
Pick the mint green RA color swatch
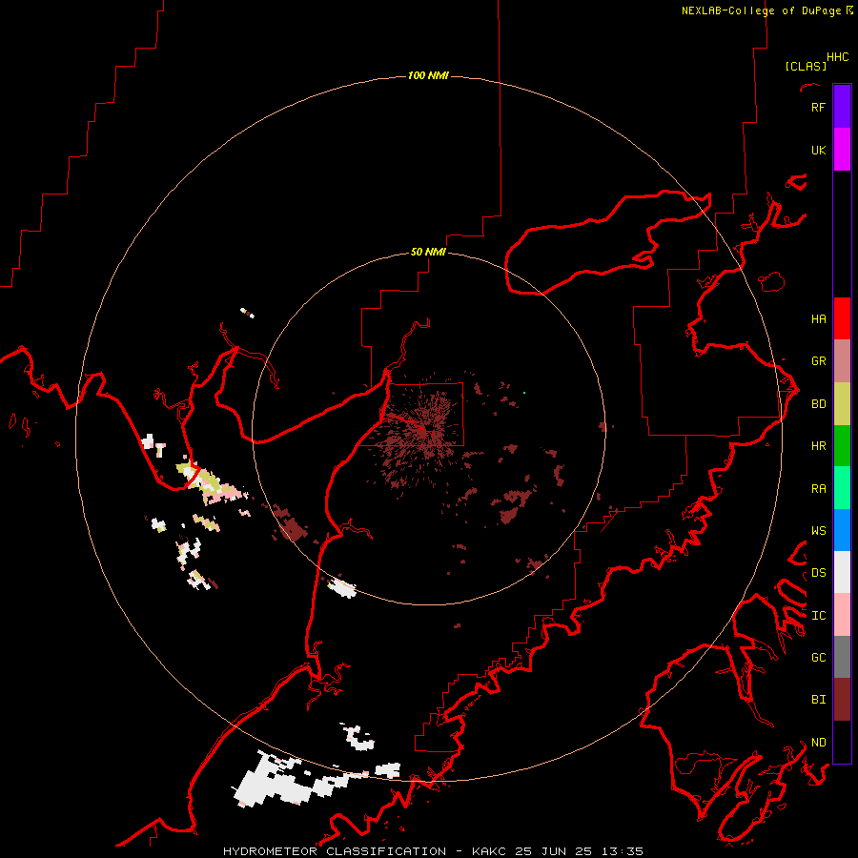(842, 488)
